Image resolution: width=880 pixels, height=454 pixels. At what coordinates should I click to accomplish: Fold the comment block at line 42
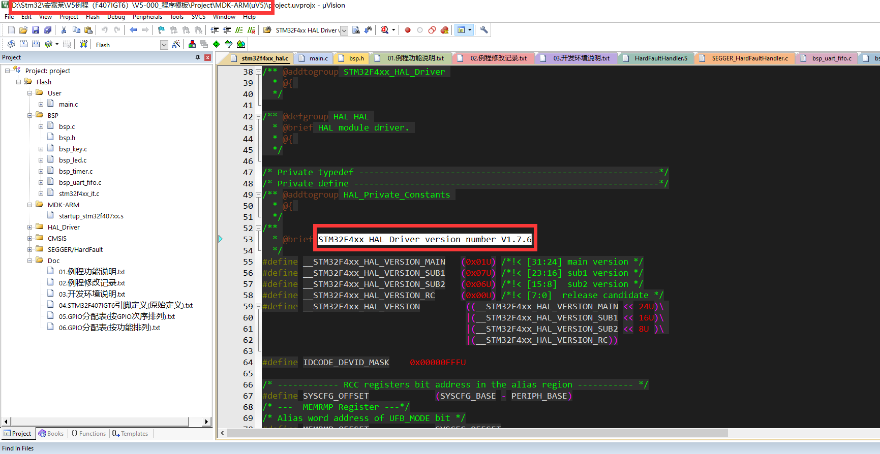point(258,116)
